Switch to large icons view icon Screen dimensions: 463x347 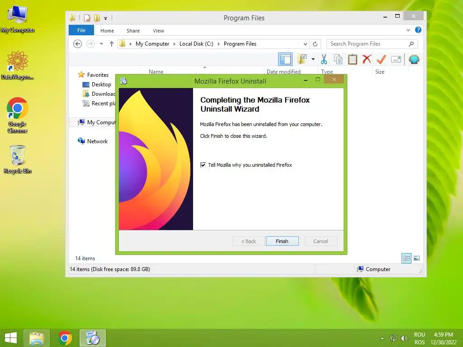pyautogui.click(x=416, y=258)
